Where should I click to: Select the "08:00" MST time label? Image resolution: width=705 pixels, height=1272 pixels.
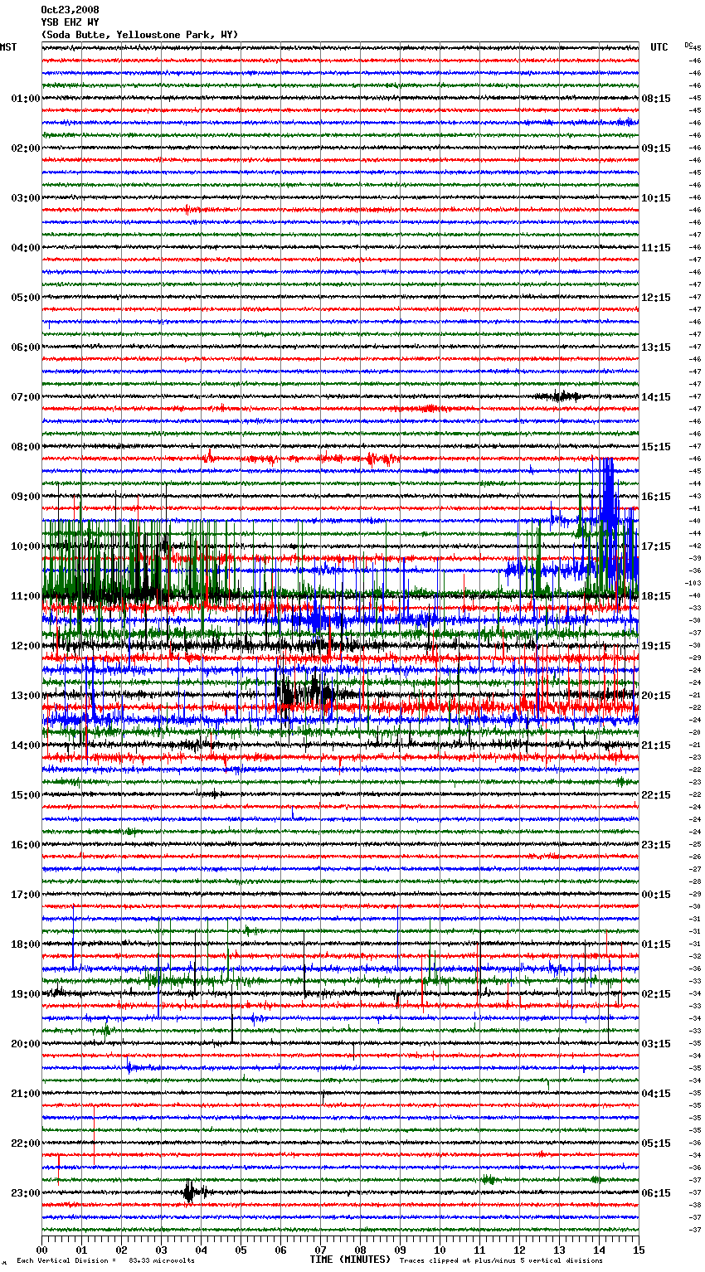(x=26, y=447)
